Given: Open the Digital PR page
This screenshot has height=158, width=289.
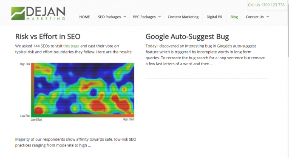Looking at the screenshot, I should 215,17.
